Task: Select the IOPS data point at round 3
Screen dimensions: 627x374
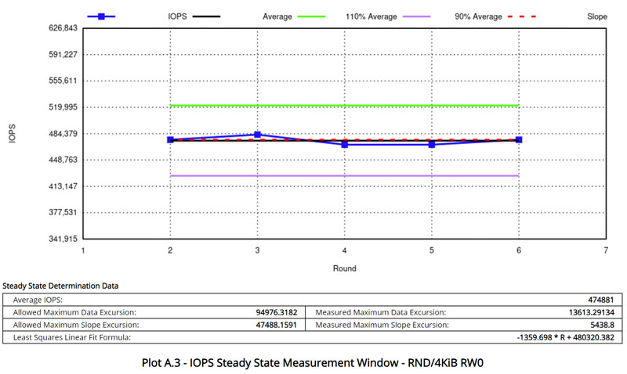Action: click(257, 135)
